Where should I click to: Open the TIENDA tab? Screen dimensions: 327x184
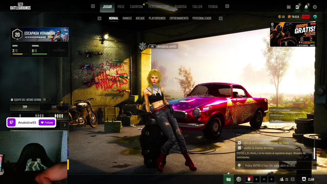pyautogui.click(x=213, y=7)
